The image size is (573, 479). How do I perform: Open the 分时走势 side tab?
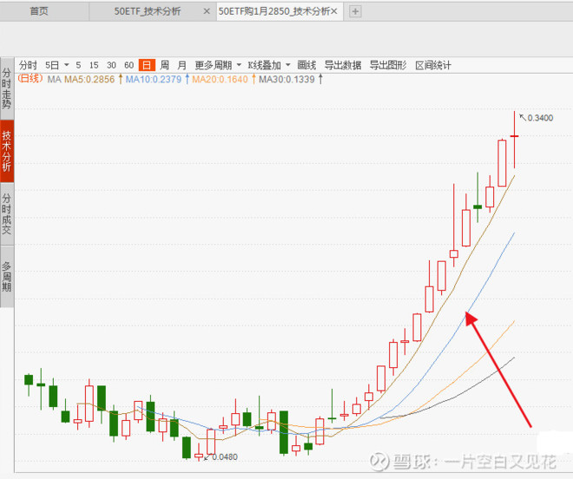point(7,89)
